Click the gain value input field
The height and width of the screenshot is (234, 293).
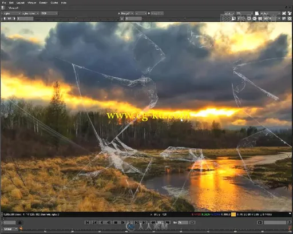click(25, 18)
